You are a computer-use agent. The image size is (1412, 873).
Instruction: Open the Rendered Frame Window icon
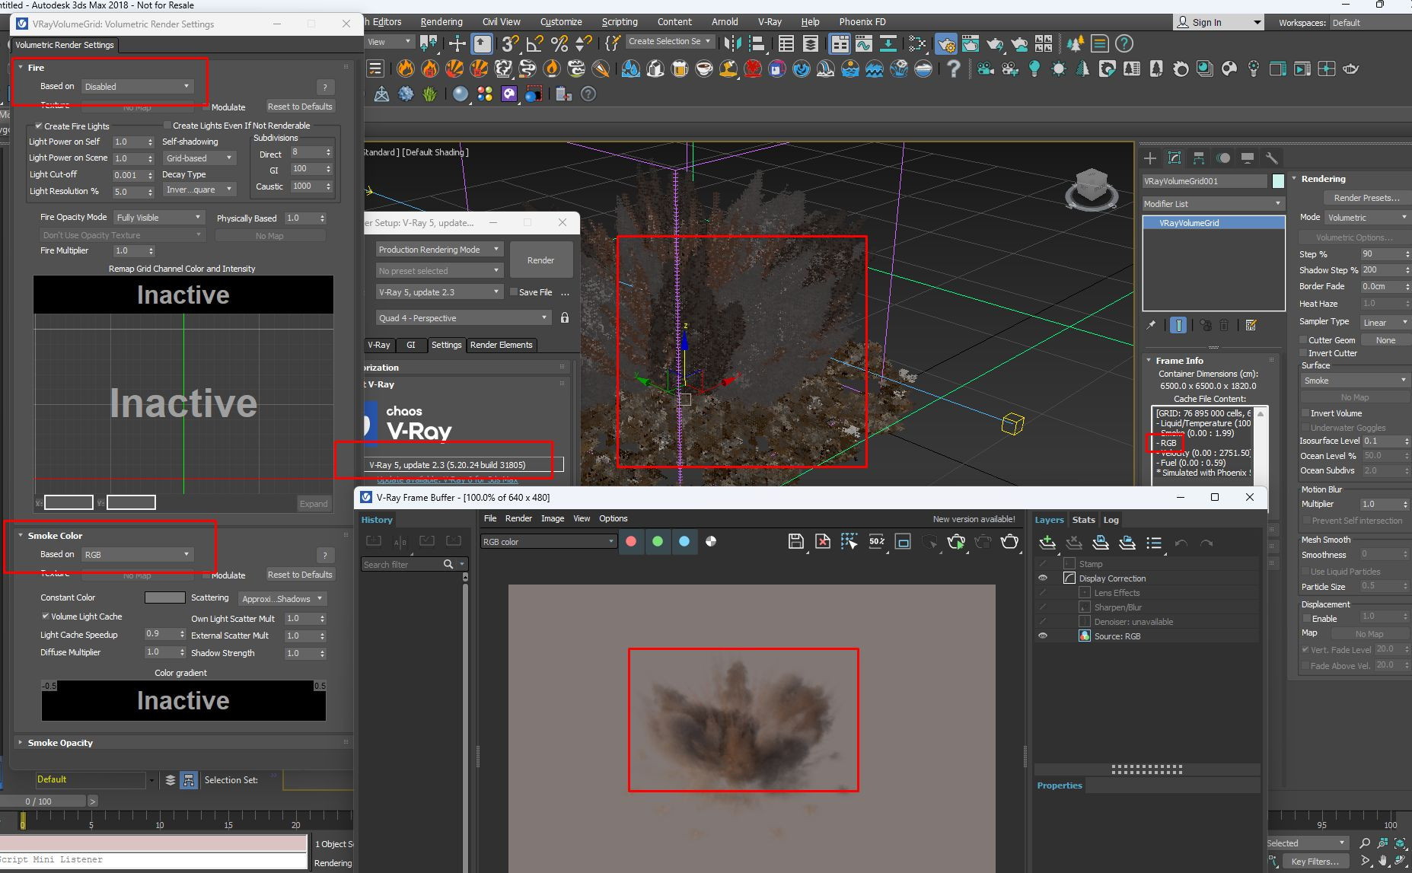click(971, 43)
